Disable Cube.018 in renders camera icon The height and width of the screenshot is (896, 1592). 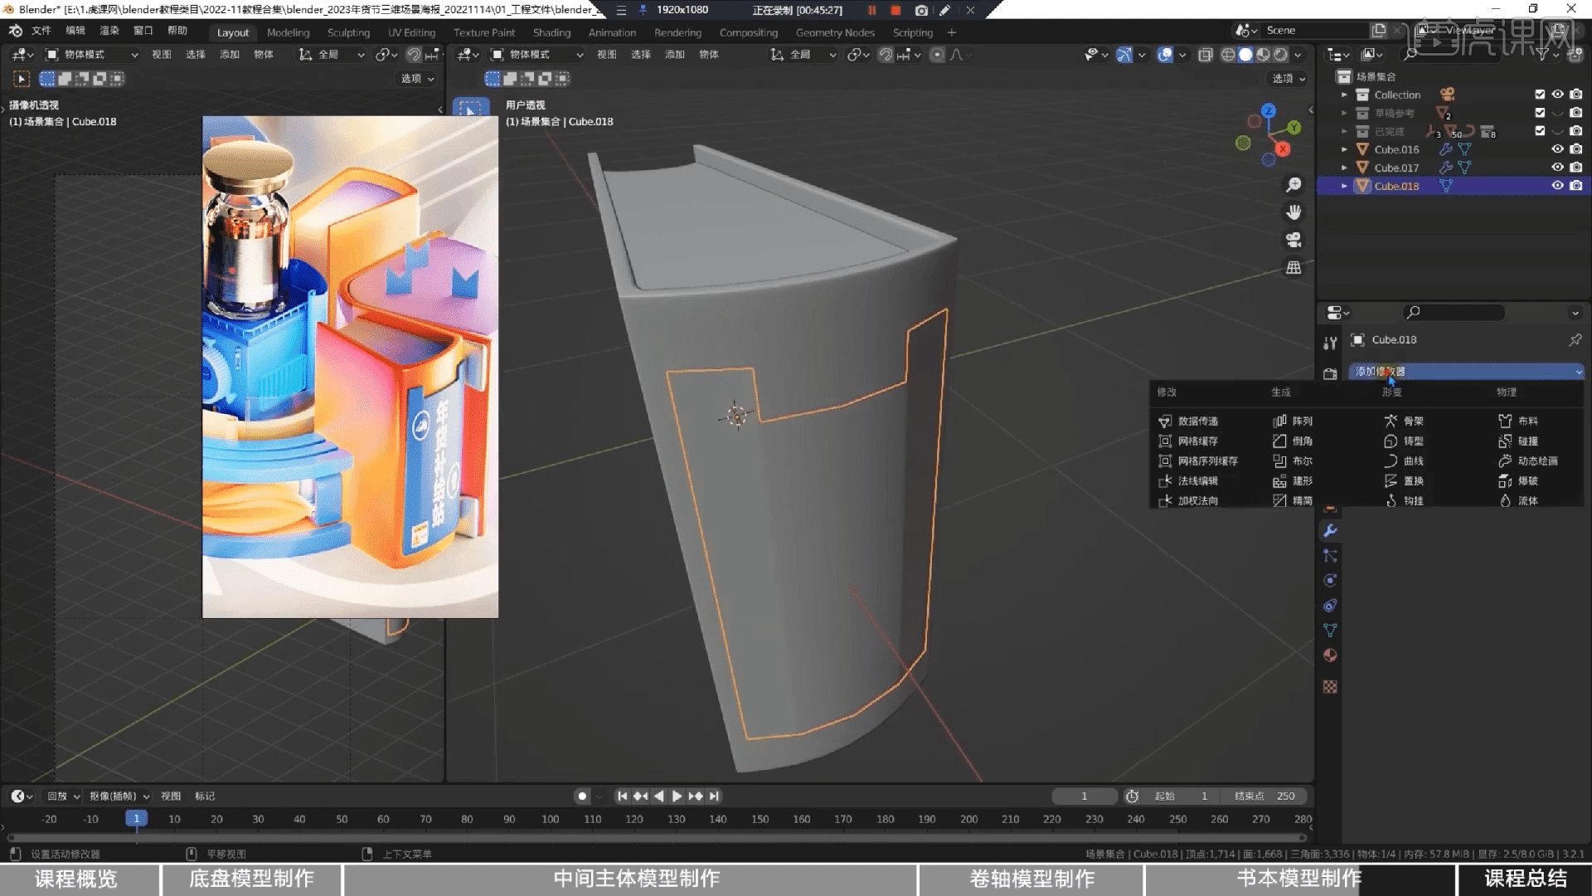pos(1575,186)
